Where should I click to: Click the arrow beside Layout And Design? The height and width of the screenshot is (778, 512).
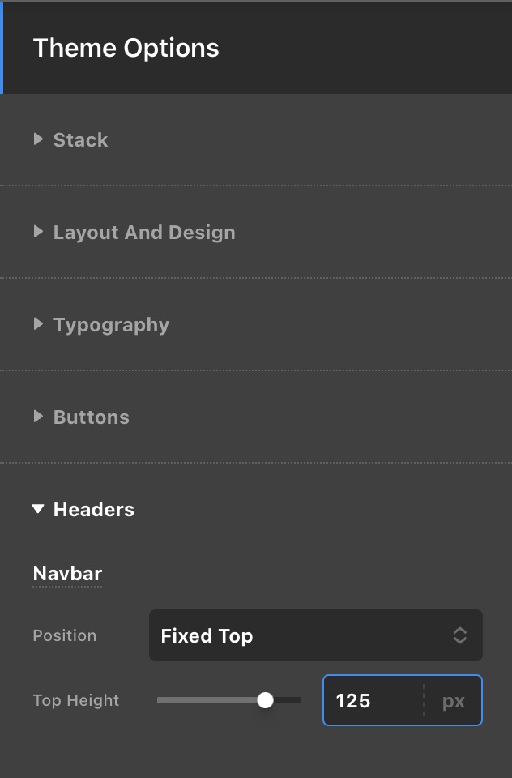tap(38, 232)
